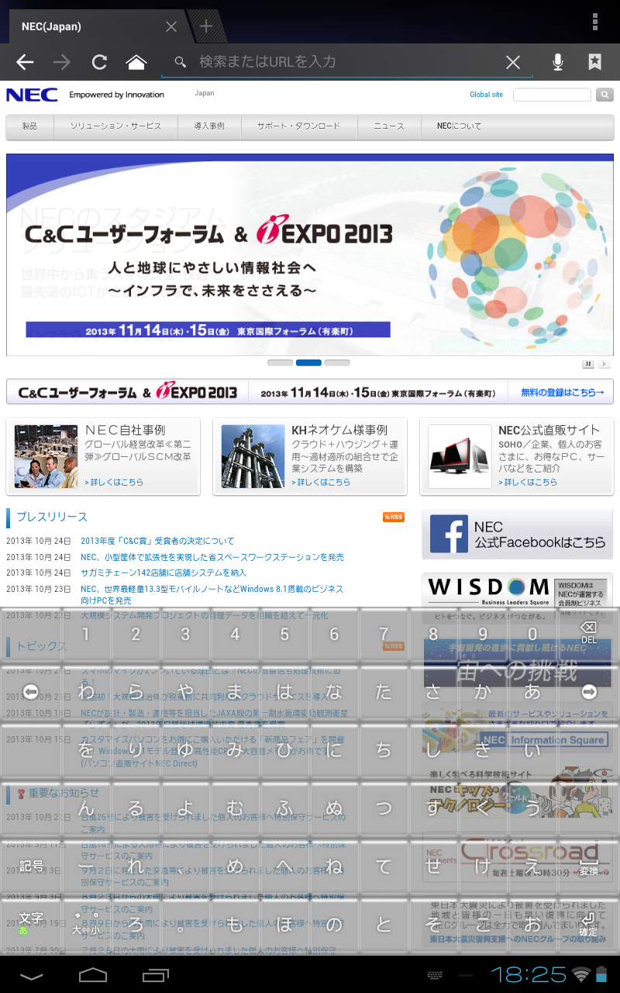Open the サガミチェーン142店舗 press release
The height and width of the screenshot is (993, 620).
pos(164,573)
